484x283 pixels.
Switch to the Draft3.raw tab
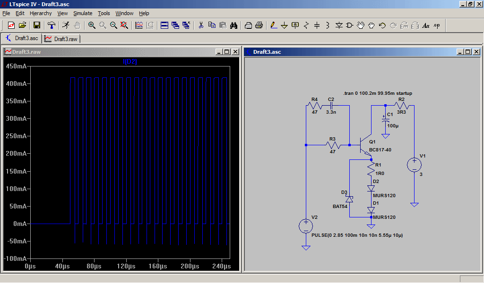[61, 39]
